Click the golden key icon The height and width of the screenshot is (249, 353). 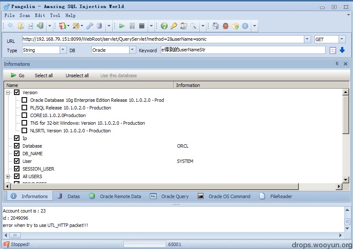pyautogui.click(x=174, y=26)
